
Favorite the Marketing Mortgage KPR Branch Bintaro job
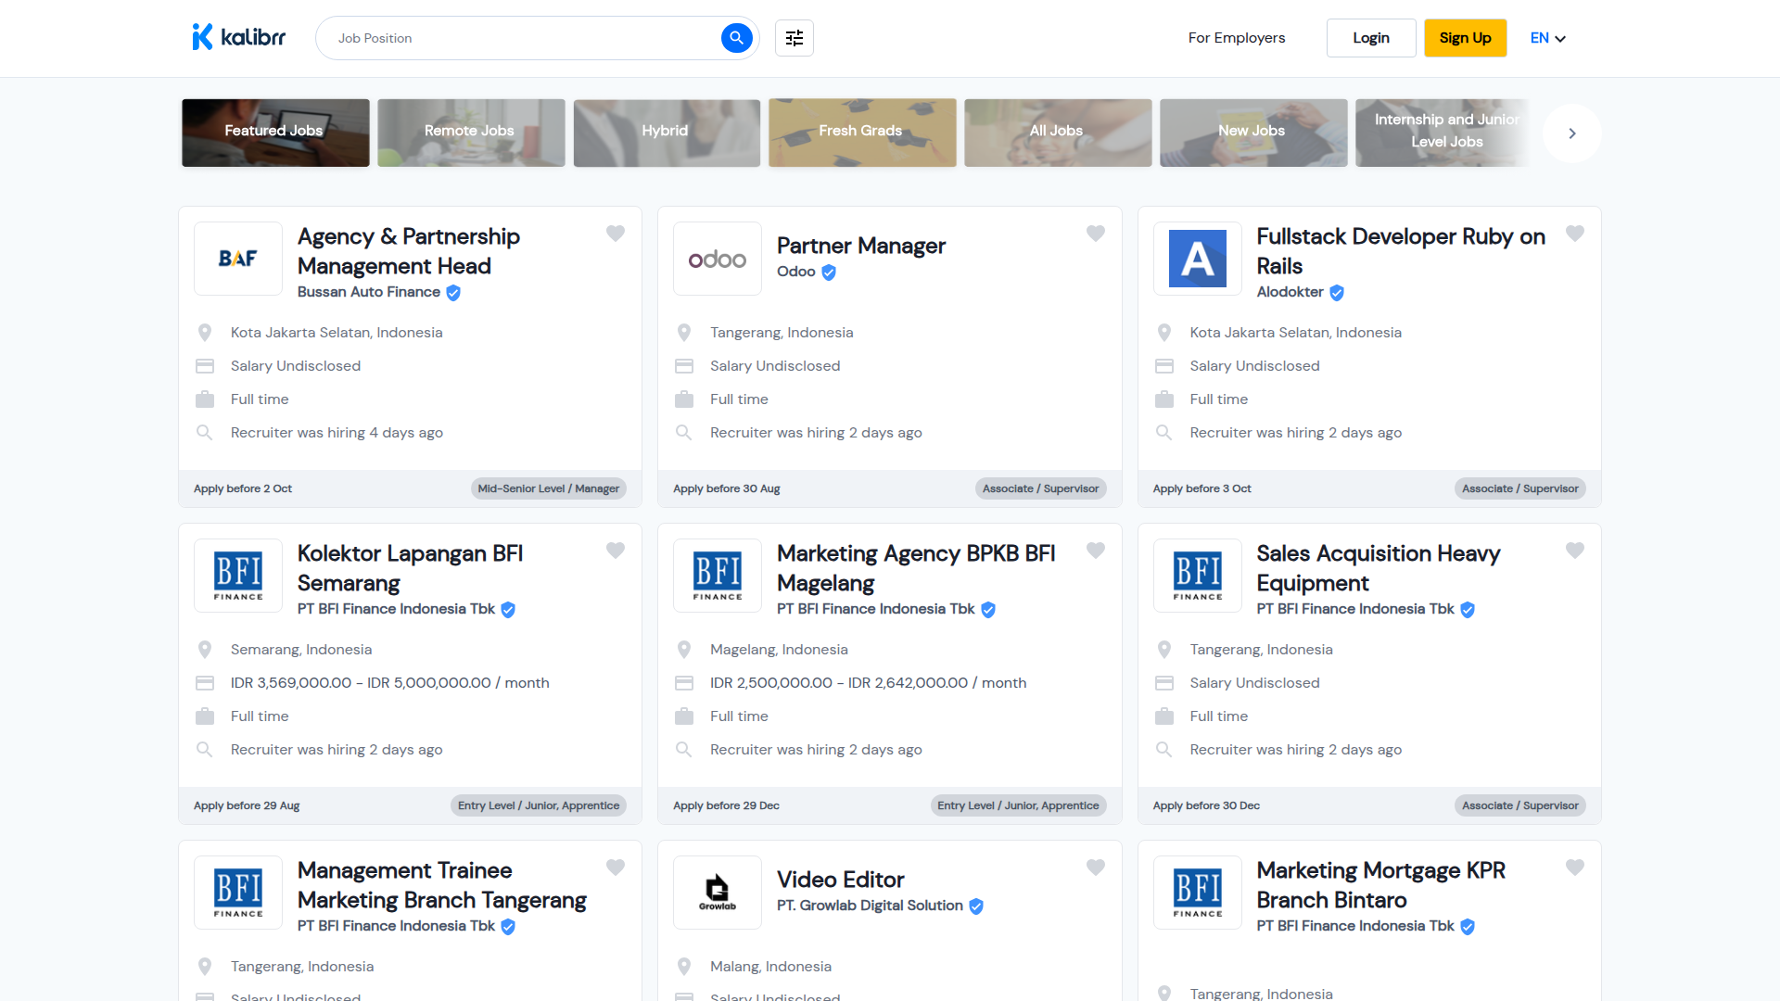pos(1575,868)
